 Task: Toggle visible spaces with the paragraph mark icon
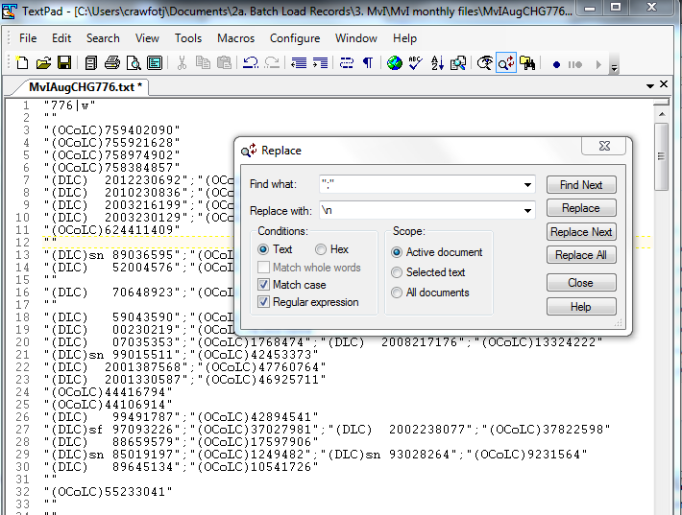367,63
